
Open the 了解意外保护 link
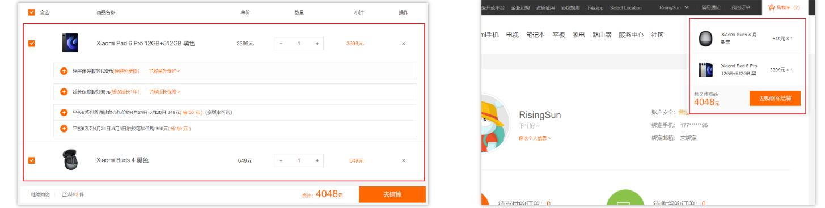click(x=164, y=71)
